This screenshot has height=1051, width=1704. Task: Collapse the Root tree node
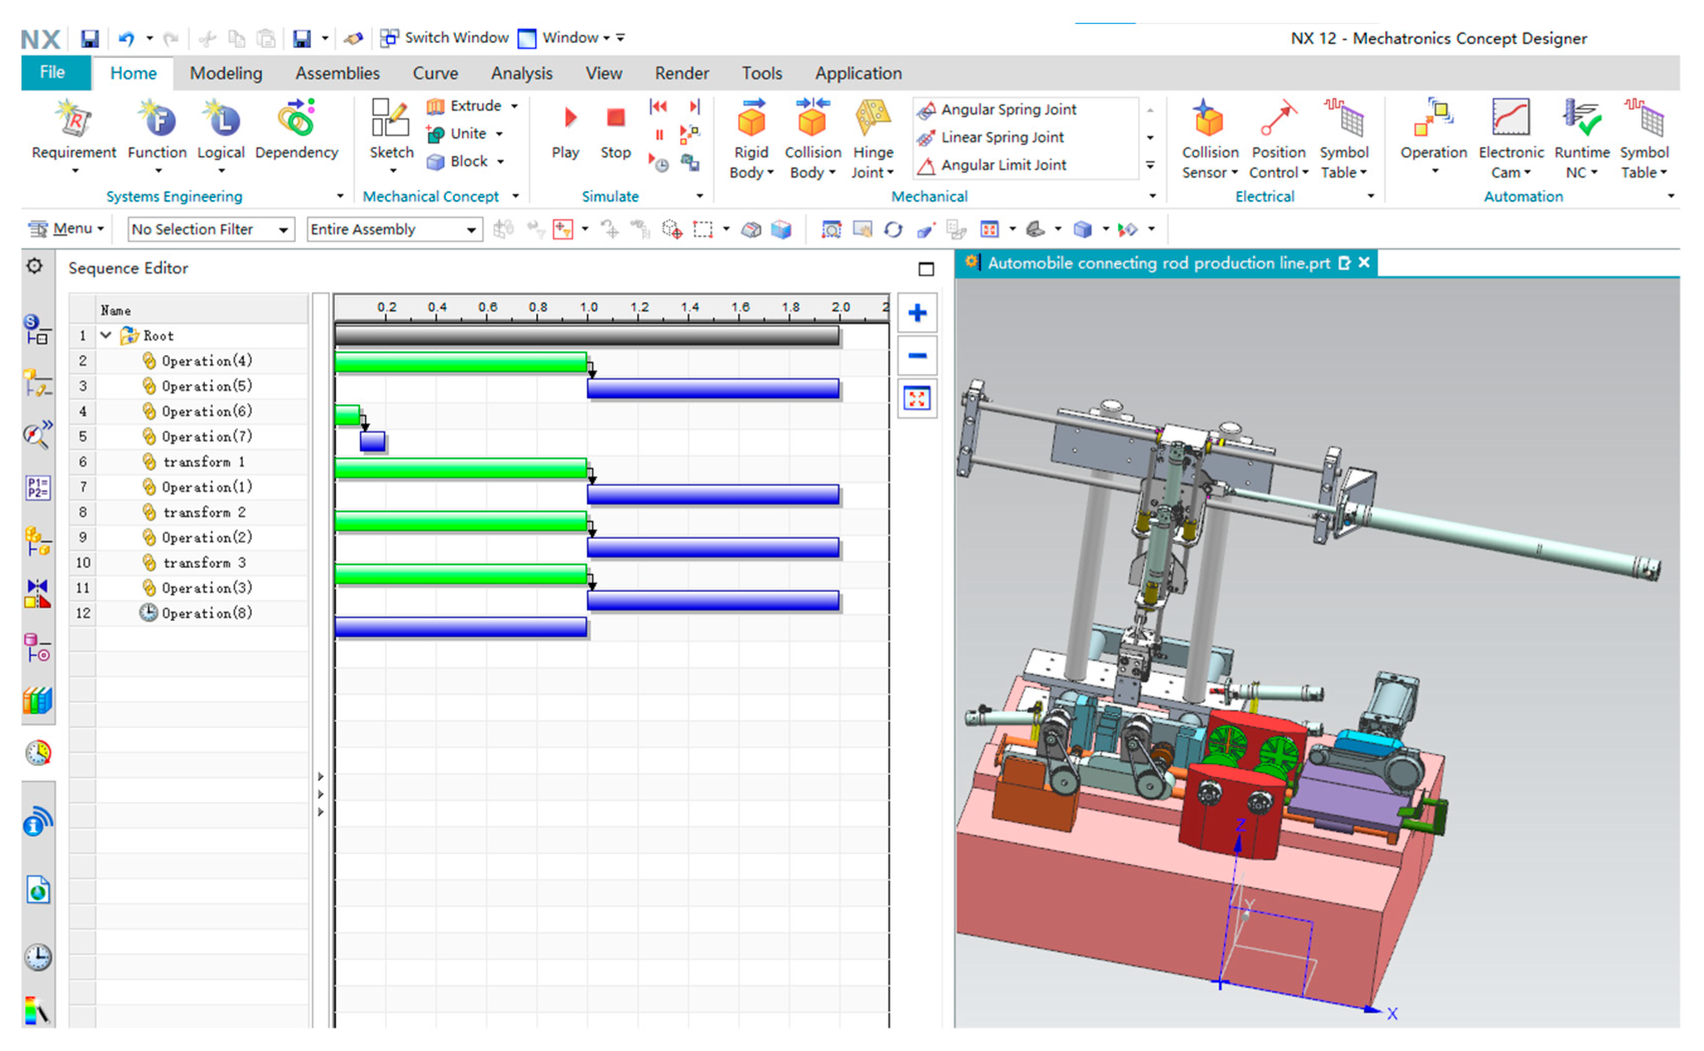pyautogui.click(x=106, y=336)
